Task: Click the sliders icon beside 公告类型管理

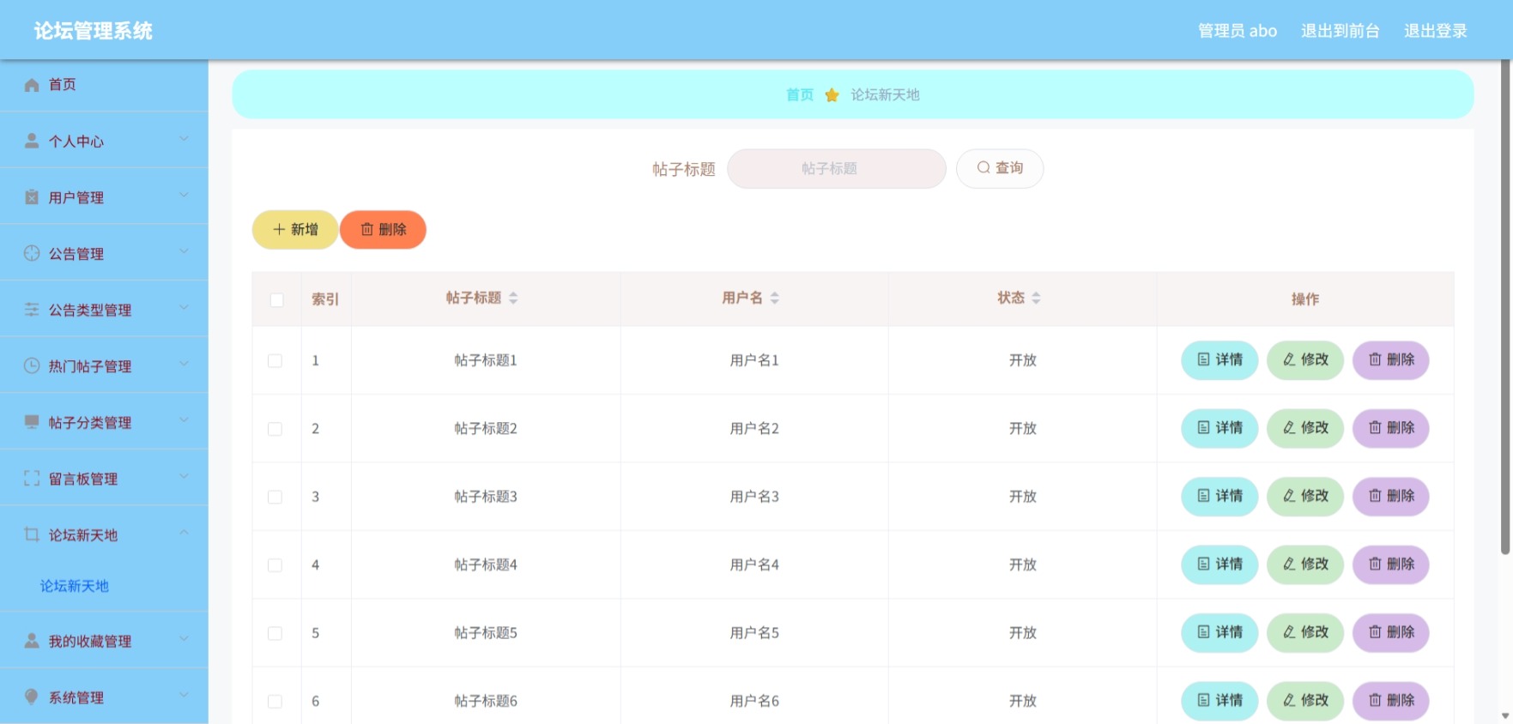Action: coord(32,310)
